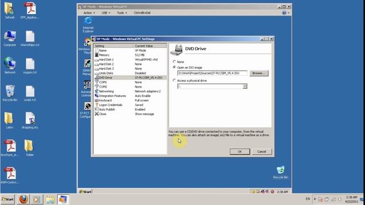The height and width of the screenshot is (205, 365).
Task: Open the Tools menu dropdown
Action: (122, 13)
